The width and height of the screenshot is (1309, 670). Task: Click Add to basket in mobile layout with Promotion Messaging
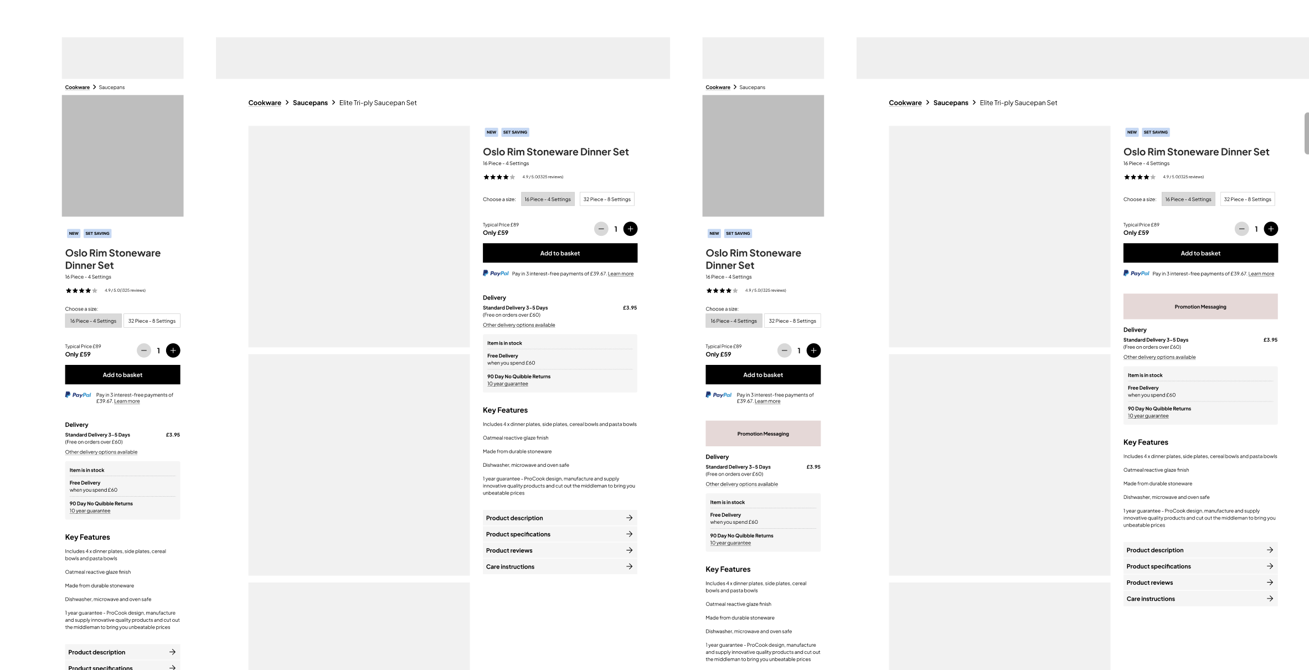pyautogui.click(x=763, y=375)
